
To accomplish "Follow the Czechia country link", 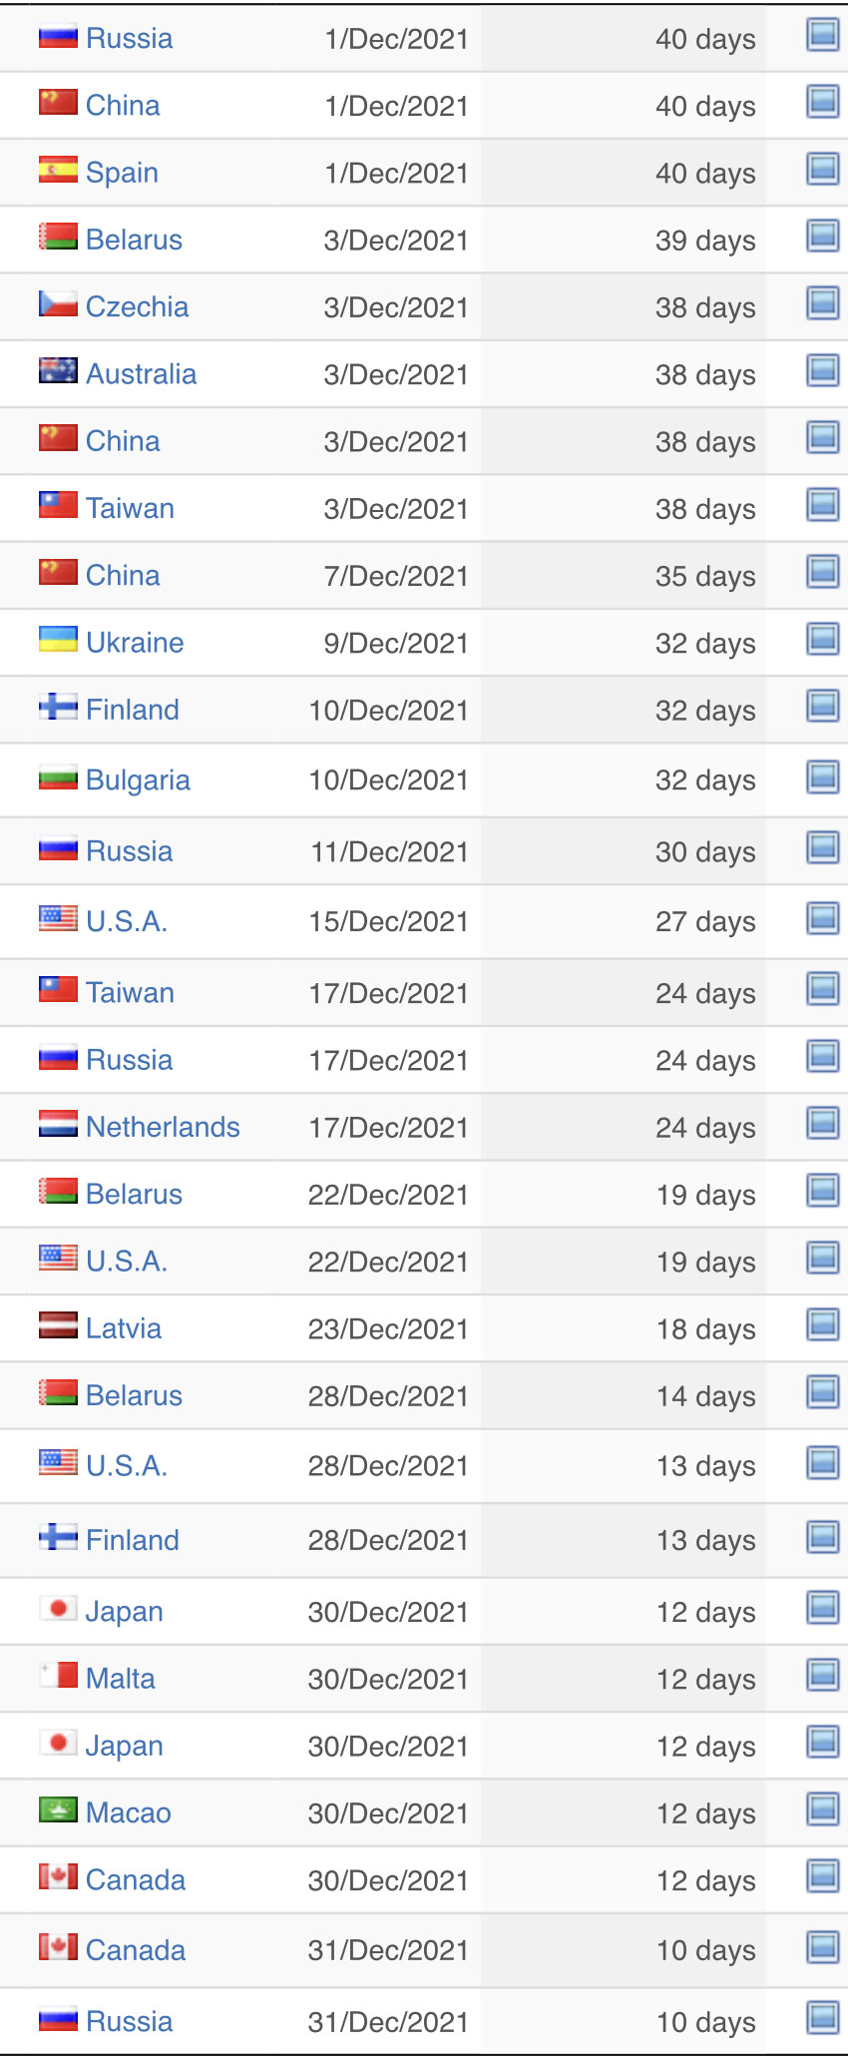I will pos(137,306).
